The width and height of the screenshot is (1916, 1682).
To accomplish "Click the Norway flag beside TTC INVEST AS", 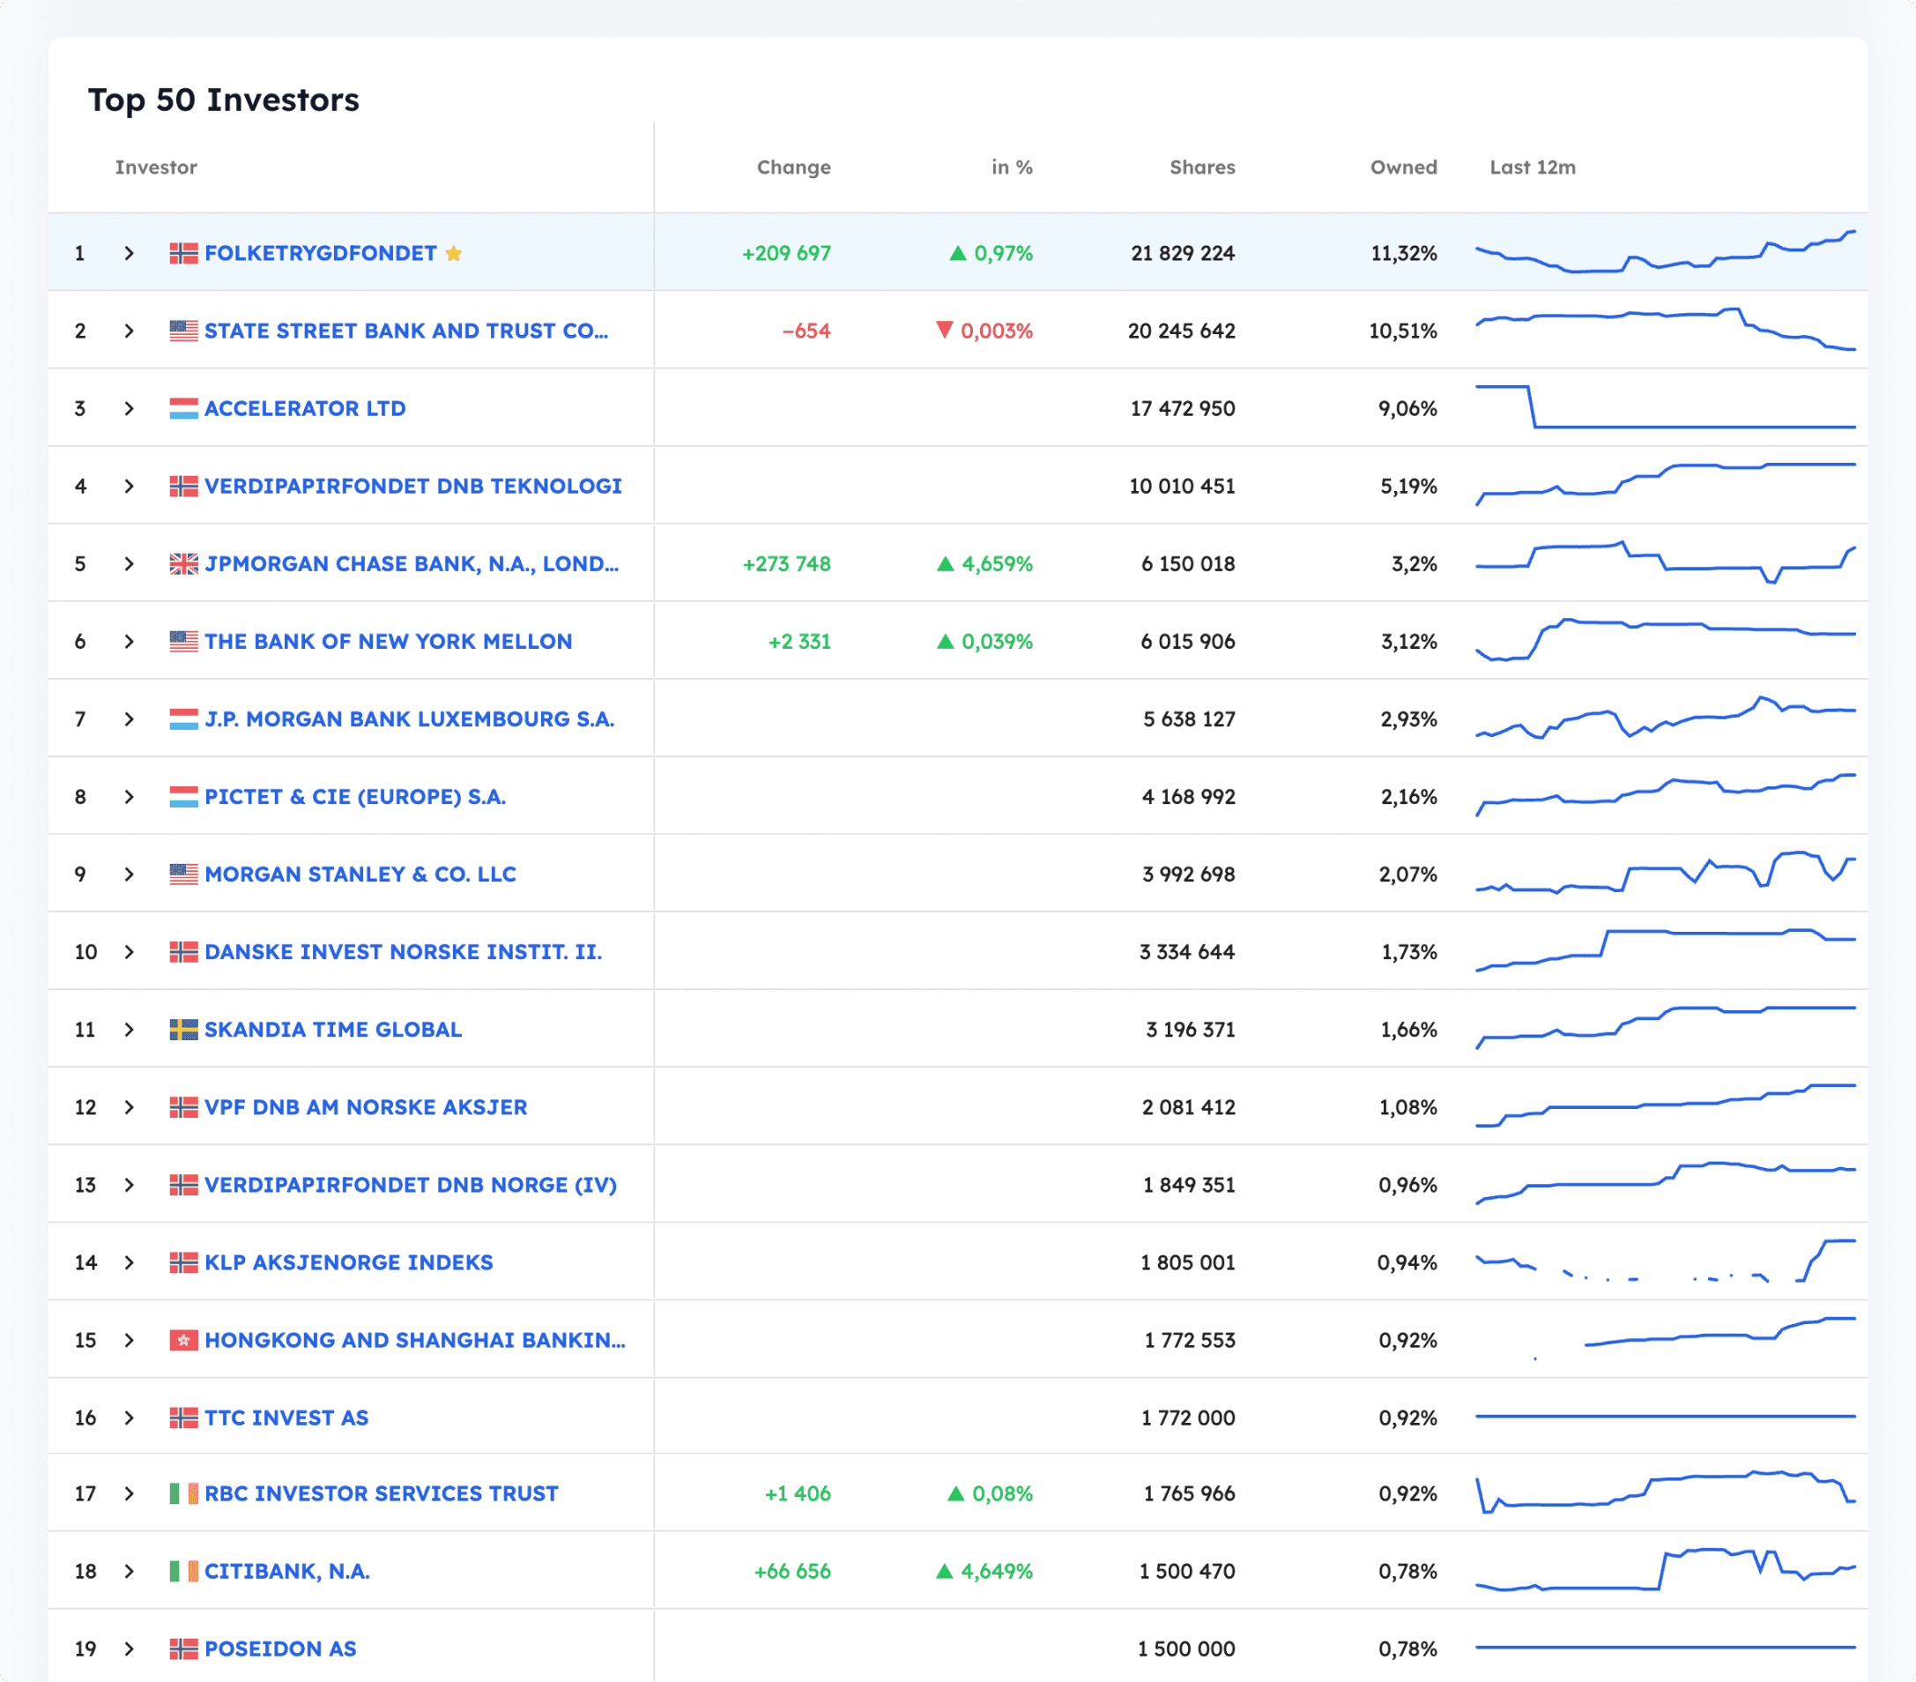I will point(183,1418).
